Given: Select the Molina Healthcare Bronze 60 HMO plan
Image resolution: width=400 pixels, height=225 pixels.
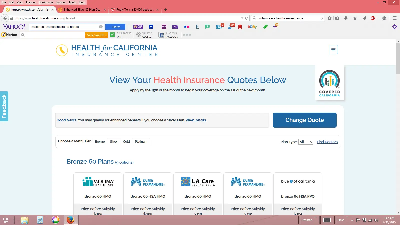Looking at the screenshot, I should point(98,194).
